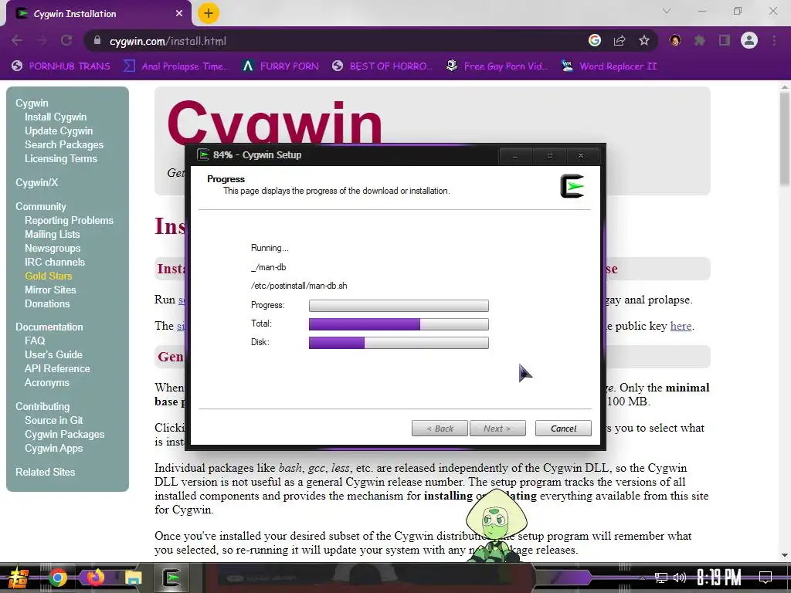The image size is (791, 593).
Task: Click the Google icon in the address bar
Action: [x=595, y=41]
